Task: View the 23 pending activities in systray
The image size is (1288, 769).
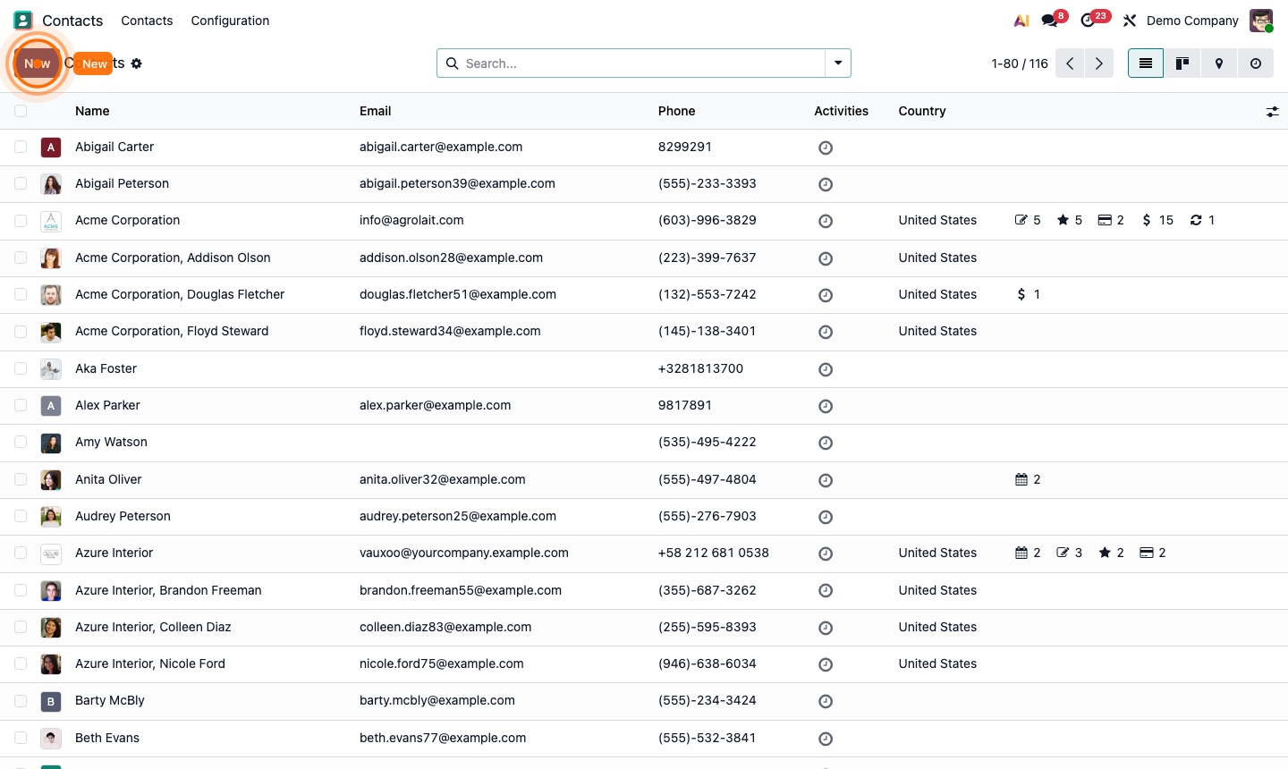Action: 1088,20
